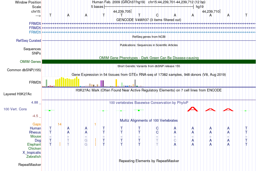Click the first green PhyloP conservation bar
This screenshot has height=171, width=256.
tap(50, 111)
